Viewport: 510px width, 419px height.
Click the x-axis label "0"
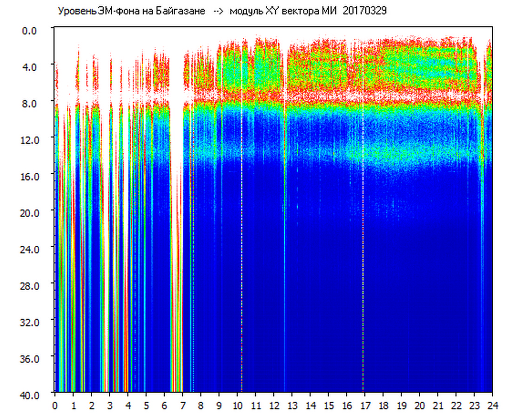pos(55,405)
